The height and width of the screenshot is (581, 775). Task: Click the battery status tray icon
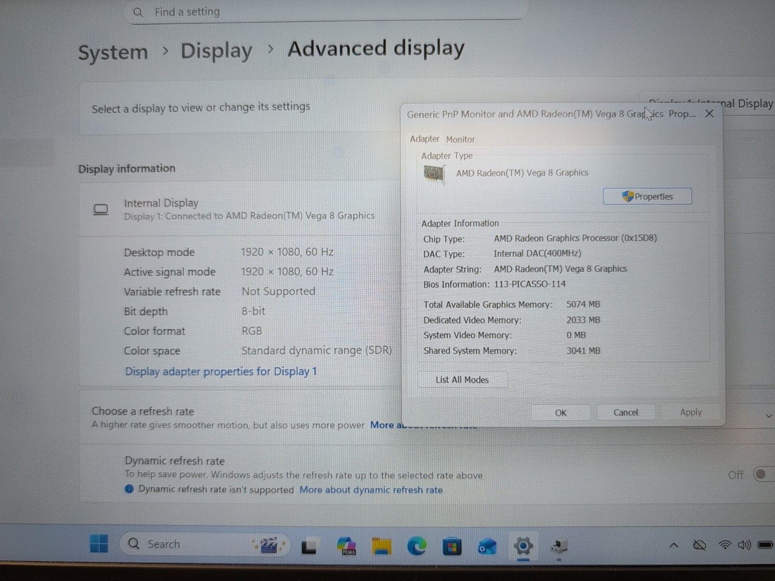765,545
